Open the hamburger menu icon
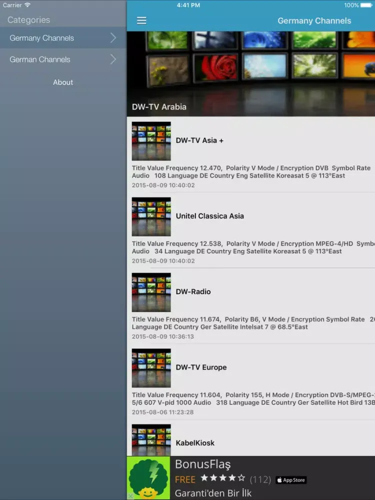The height and width of the screenshot is (500, 375). [141, 20]
